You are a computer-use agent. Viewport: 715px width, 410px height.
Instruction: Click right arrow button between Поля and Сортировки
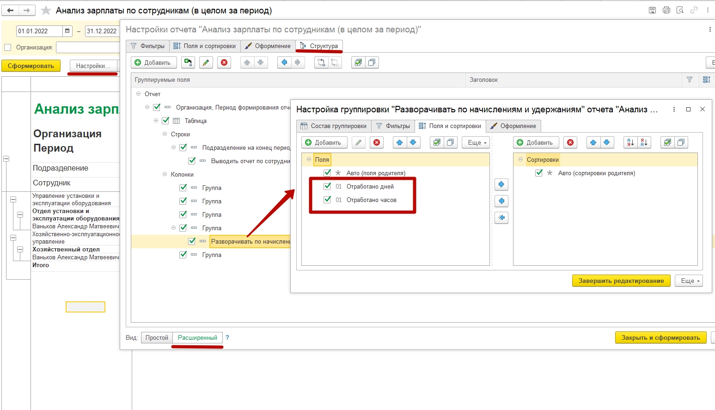(x=501, y=184)
